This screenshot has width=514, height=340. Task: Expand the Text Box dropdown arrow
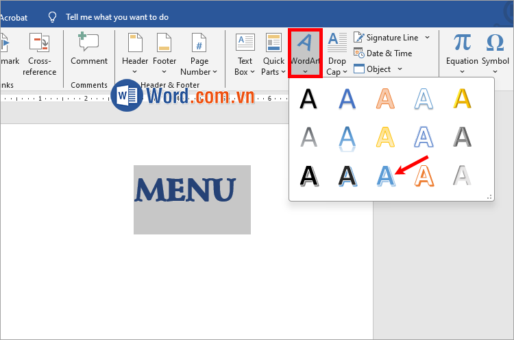click(252, 71)
